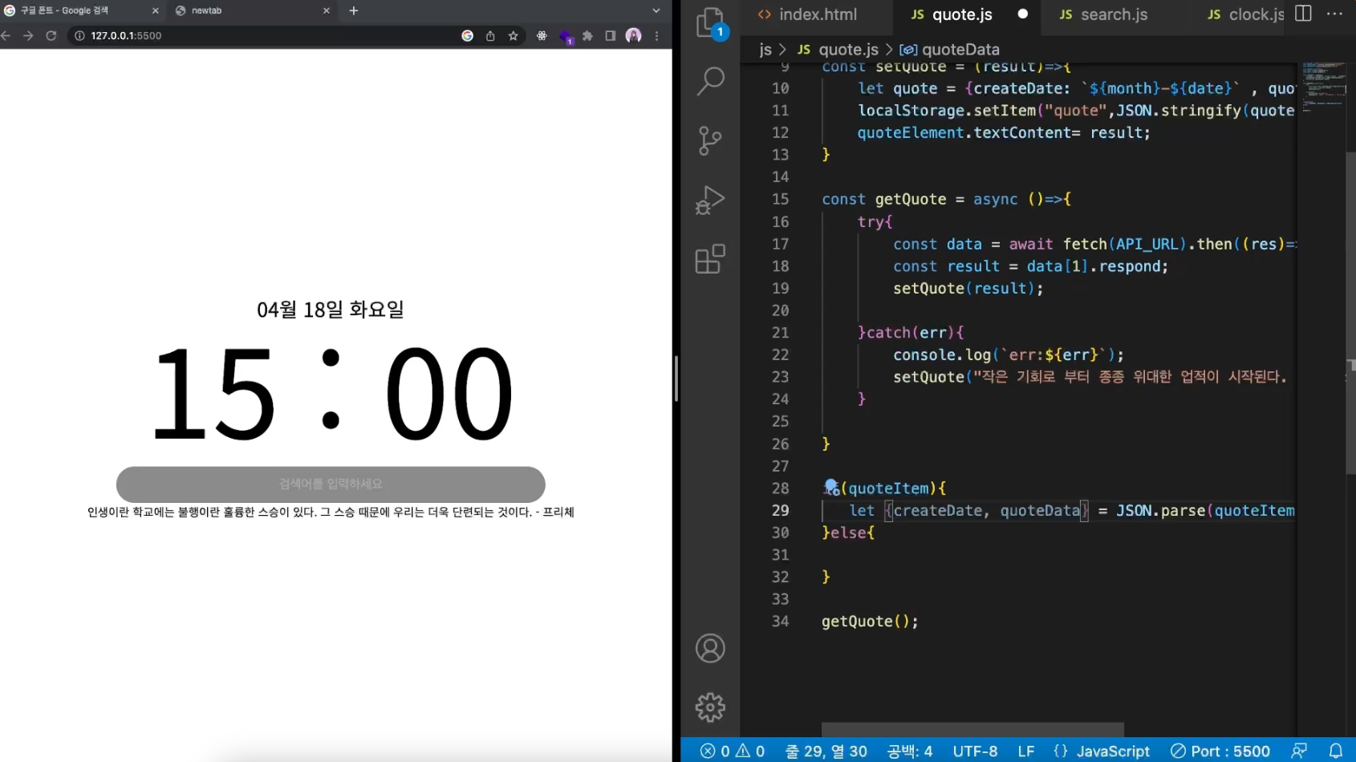This screenshot has height=762, width=1356.
Task: Open the Explorer view in activity bar
Action: (710, 22)
